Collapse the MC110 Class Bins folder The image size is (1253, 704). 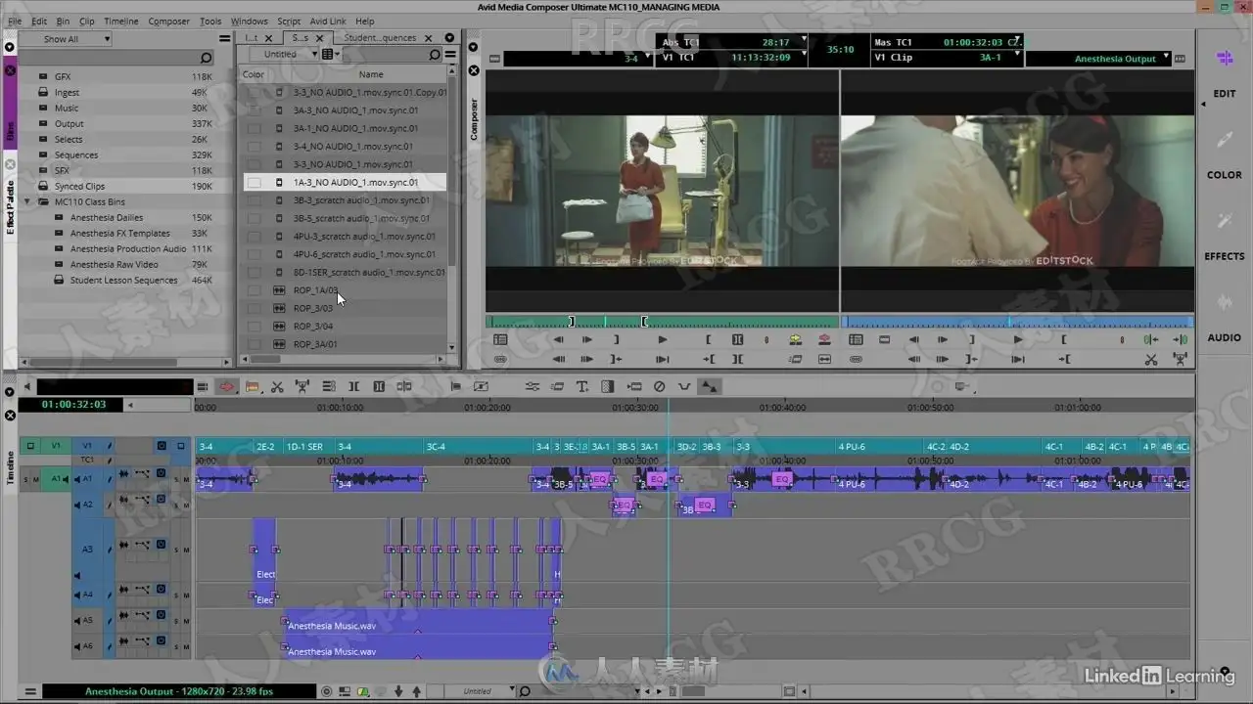tap(28, 202)
